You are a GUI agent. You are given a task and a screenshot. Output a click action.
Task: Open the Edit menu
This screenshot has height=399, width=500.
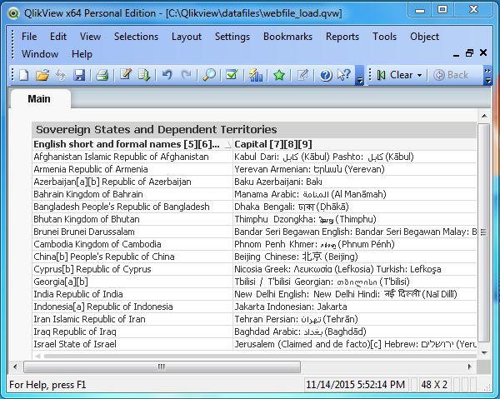point(58,37)
